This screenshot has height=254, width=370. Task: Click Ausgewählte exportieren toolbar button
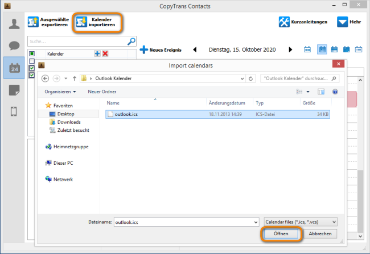coord(48,22)
